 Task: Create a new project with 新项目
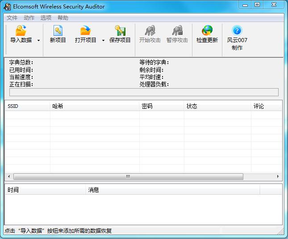[x=58, y=34]
